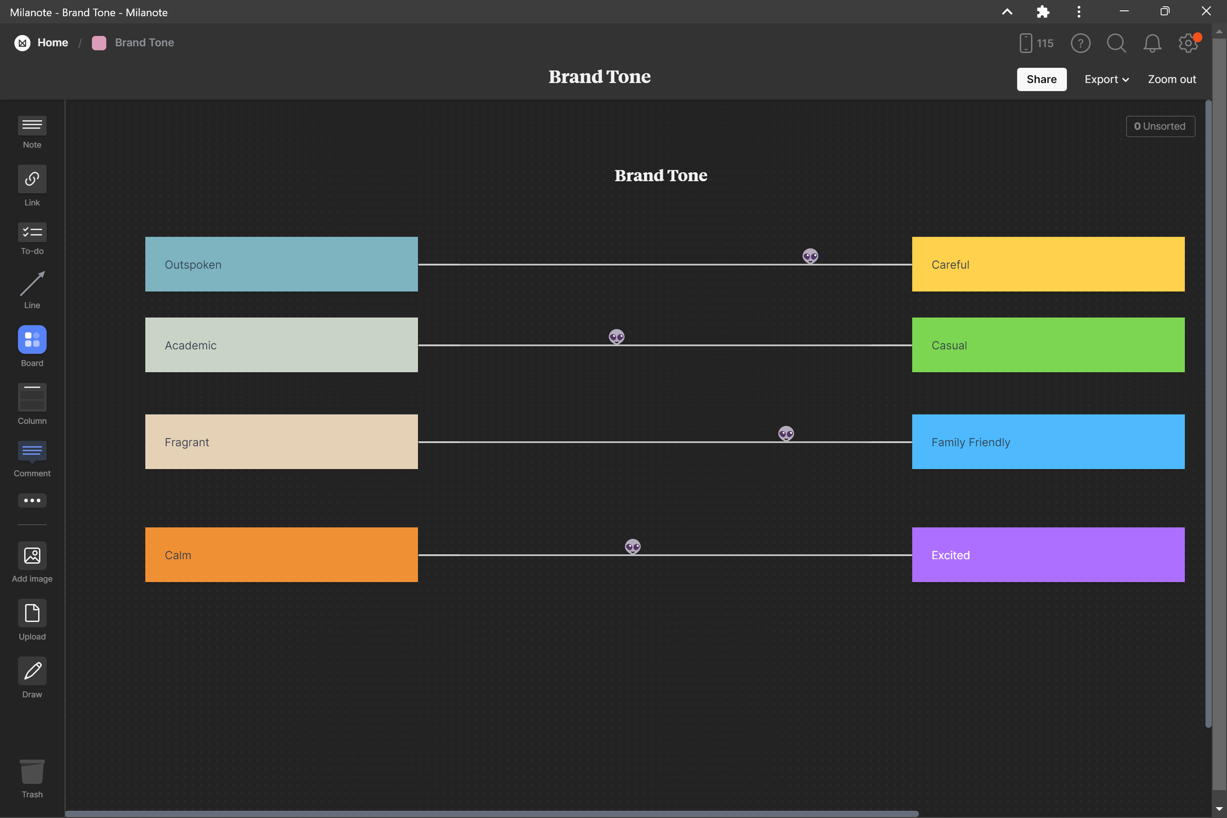Image resolution: width=1227 pixels, height=818 pixels.
Task: Click the alien marker on Outspoken line
Action: [810, 256]
